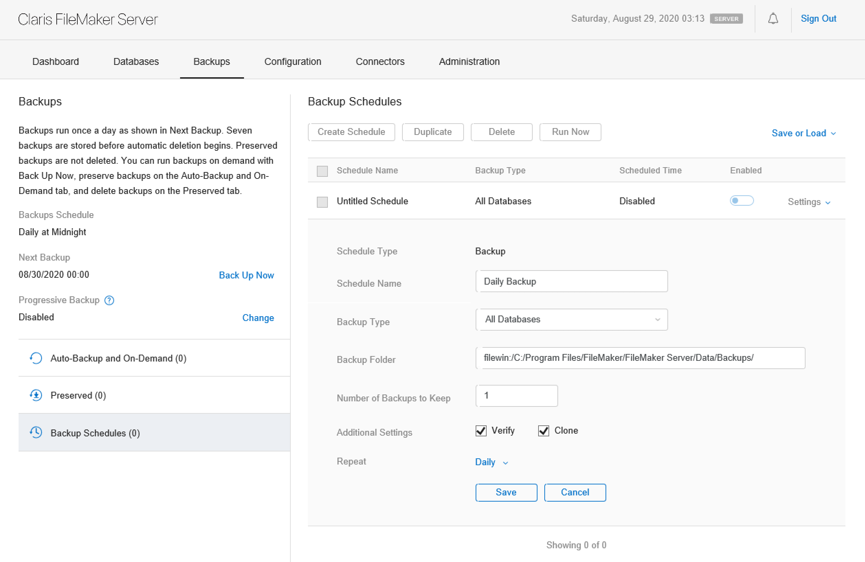Viewport: 865px width, 562px height.
Task: Click the SERVER badge in header
Action: pyautogui.click(x=726, y=19)
